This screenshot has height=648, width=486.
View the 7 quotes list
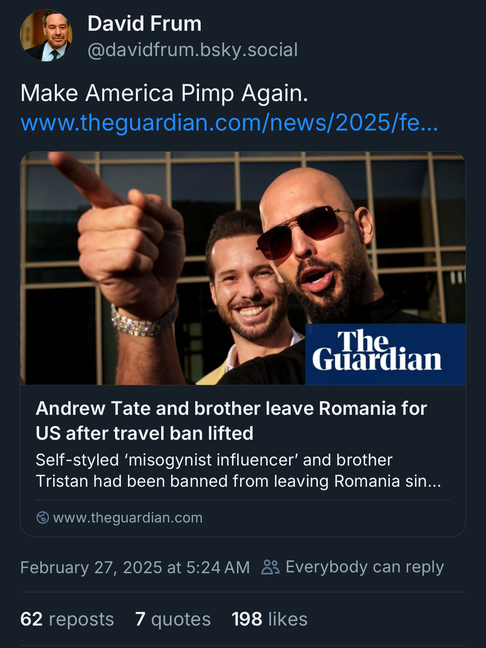point(173,619)
